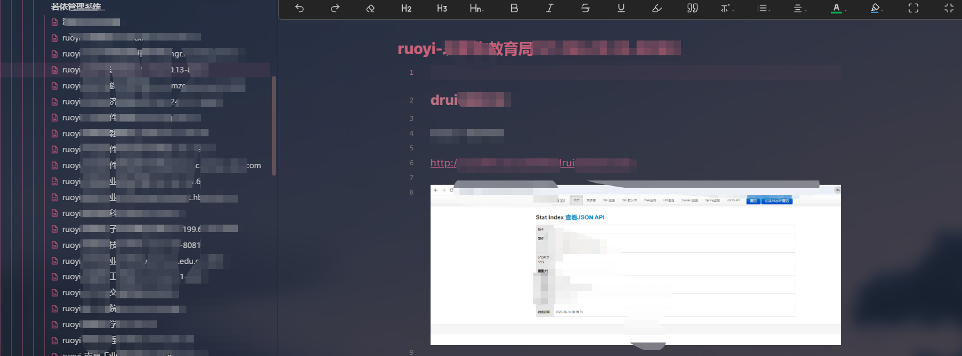Toggle italic formatting
962x356 pixels.
click(550, 8)
